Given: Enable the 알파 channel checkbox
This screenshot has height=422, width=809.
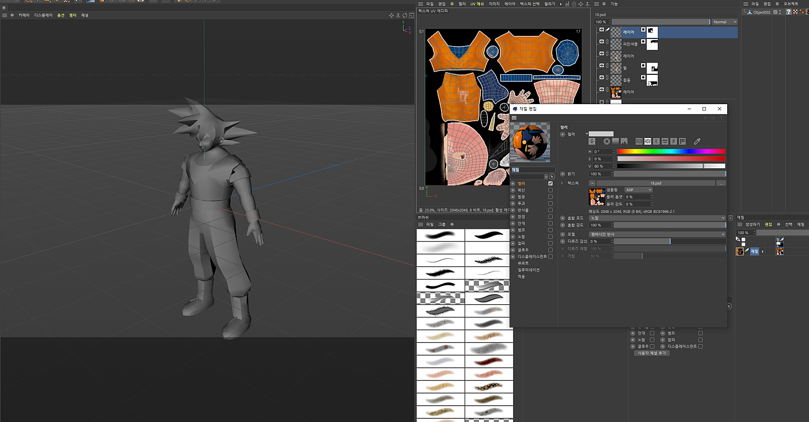Looking at the screenshot, I should [550, 243].
